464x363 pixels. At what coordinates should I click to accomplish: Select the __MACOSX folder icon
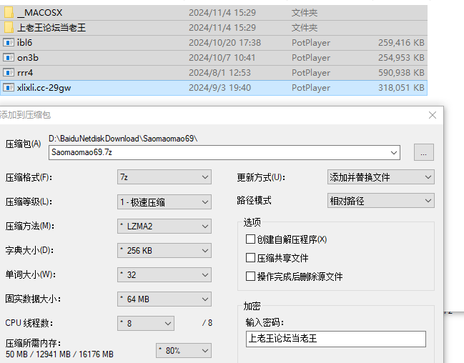9,12
